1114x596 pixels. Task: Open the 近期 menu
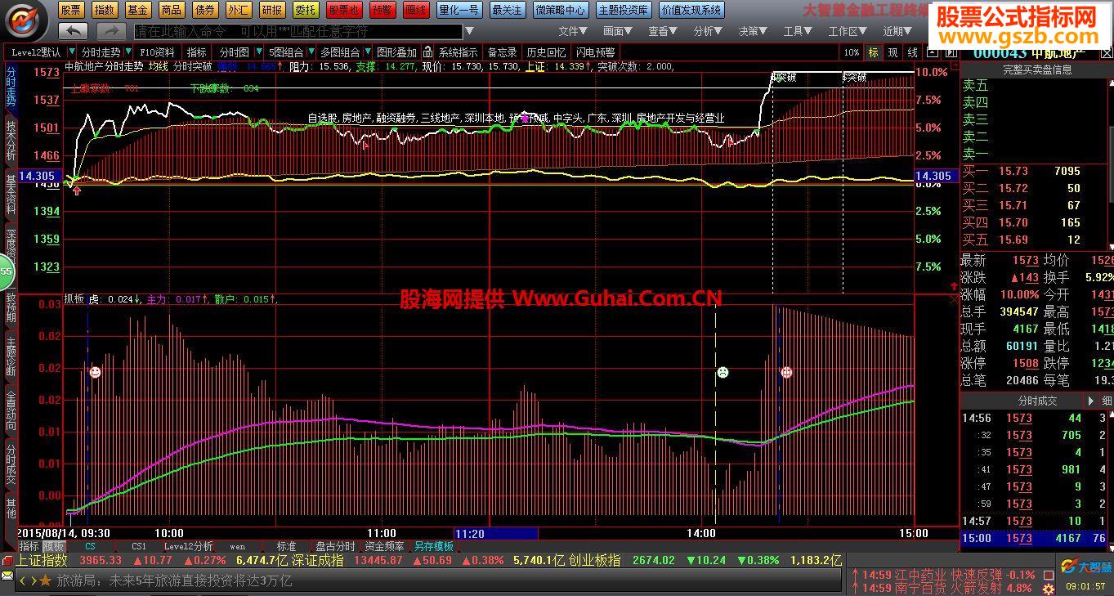tap(897, 31)
